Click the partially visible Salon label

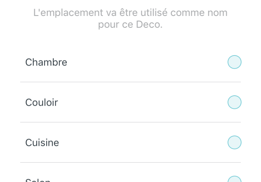[38, 181]
